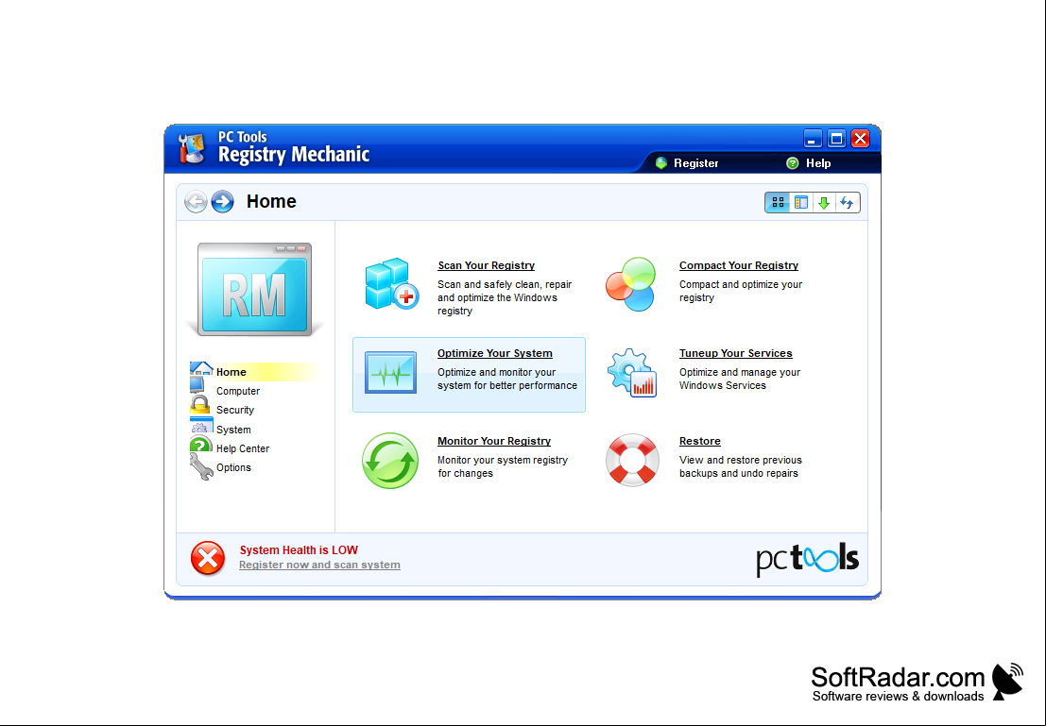Open the Compact Your Registry link
This screenshot has width=1046, height=726.
739,265
